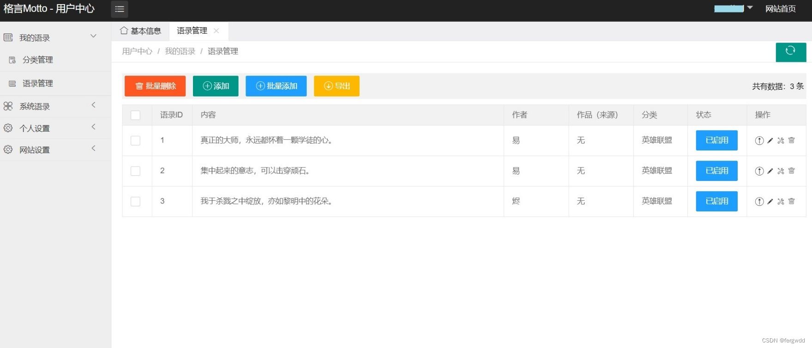Click the 网站设置 gear icon

click(x=8, y=150)
